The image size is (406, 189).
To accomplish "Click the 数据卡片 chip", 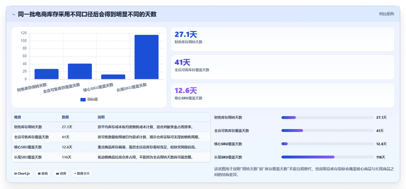I will [82, 173].
